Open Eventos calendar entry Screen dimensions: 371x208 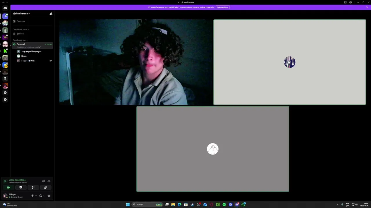(x=32, y=21)
